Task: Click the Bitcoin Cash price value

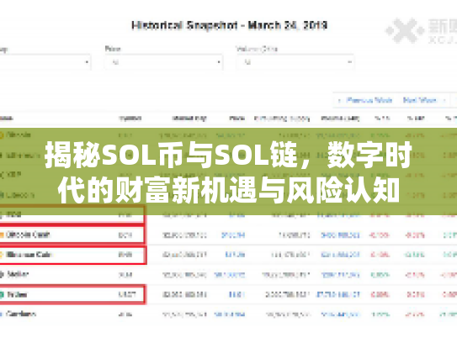Action: tap(233, 235)
